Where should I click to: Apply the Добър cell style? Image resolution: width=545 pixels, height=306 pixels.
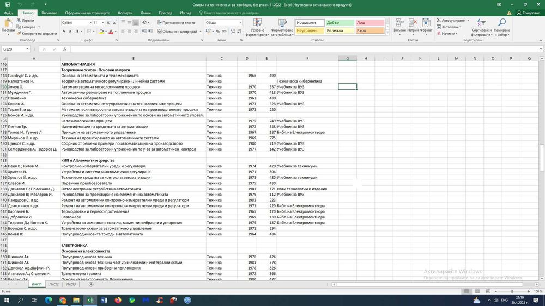point(340,22)
